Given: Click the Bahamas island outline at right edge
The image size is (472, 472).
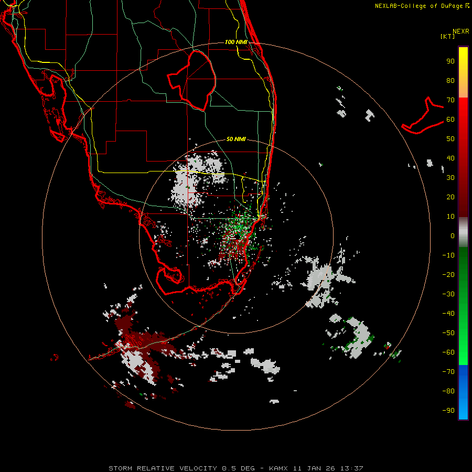Looking at the screenshot, I should (x=423, y=115).
